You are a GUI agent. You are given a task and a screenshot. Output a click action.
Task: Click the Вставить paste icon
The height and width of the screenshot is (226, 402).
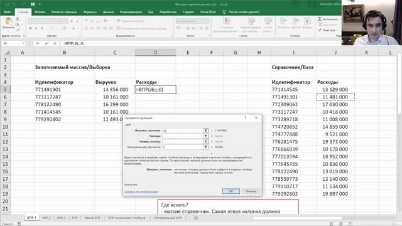[x=8, y=22]
